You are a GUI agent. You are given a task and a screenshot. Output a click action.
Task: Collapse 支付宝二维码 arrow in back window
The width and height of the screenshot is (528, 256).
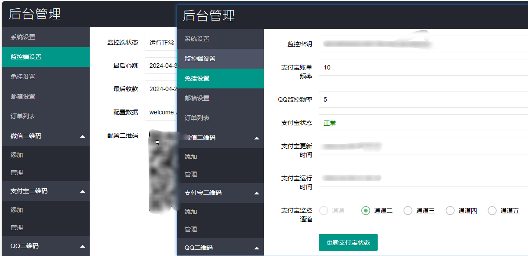pos(83,191)
